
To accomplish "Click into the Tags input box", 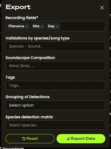I will (x=56, y=85).
